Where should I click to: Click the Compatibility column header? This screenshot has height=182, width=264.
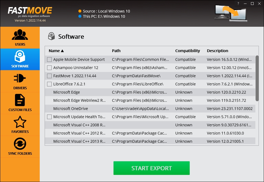coord(188,51)
